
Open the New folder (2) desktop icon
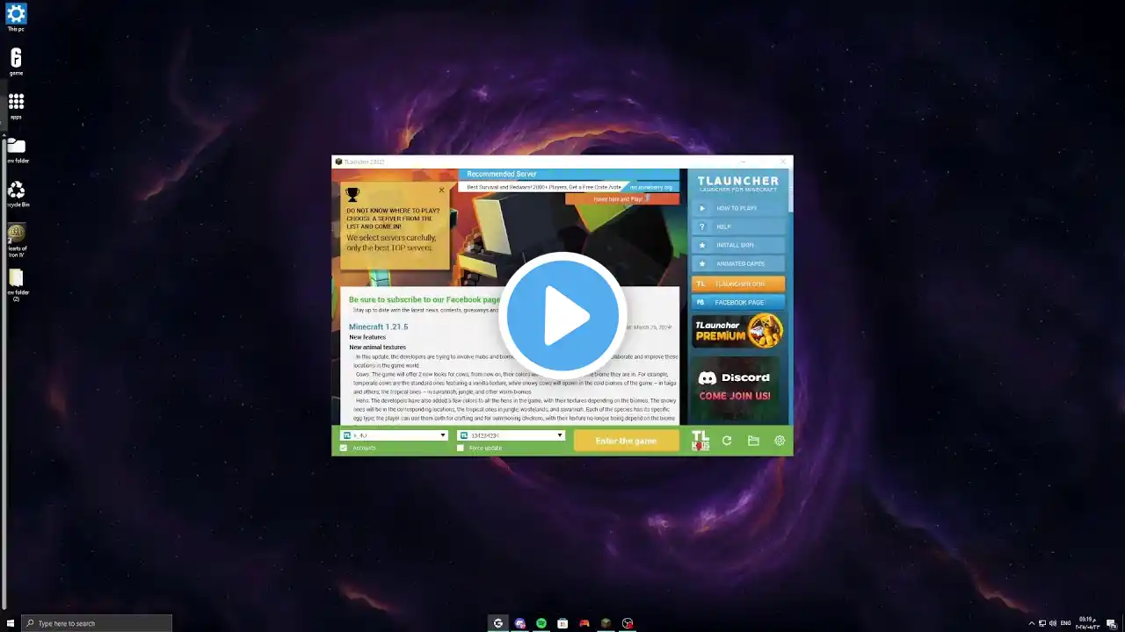pos(16,284)
